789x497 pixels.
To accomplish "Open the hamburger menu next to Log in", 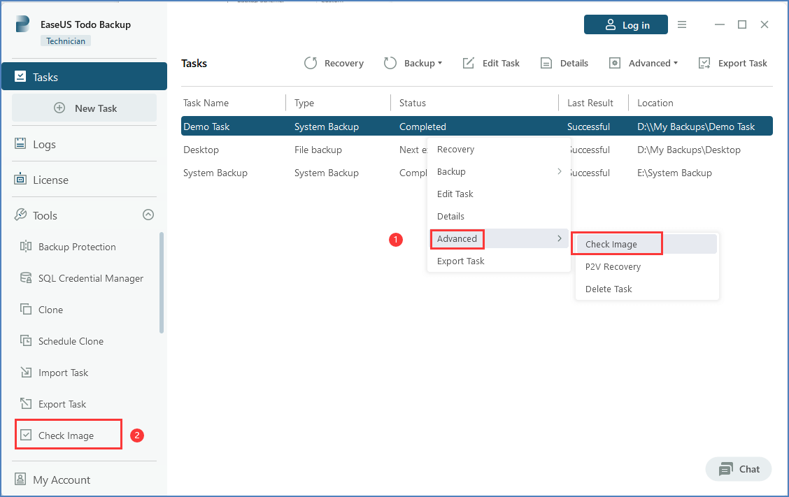I will [x=682, y=24].
